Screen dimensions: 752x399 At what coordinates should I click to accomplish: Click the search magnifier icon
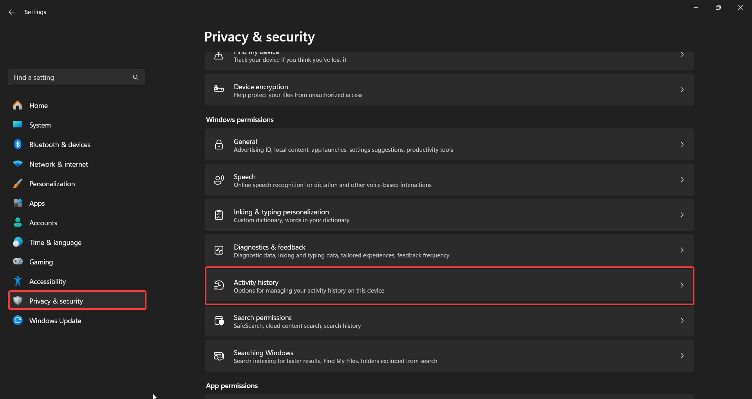(136, 77)
